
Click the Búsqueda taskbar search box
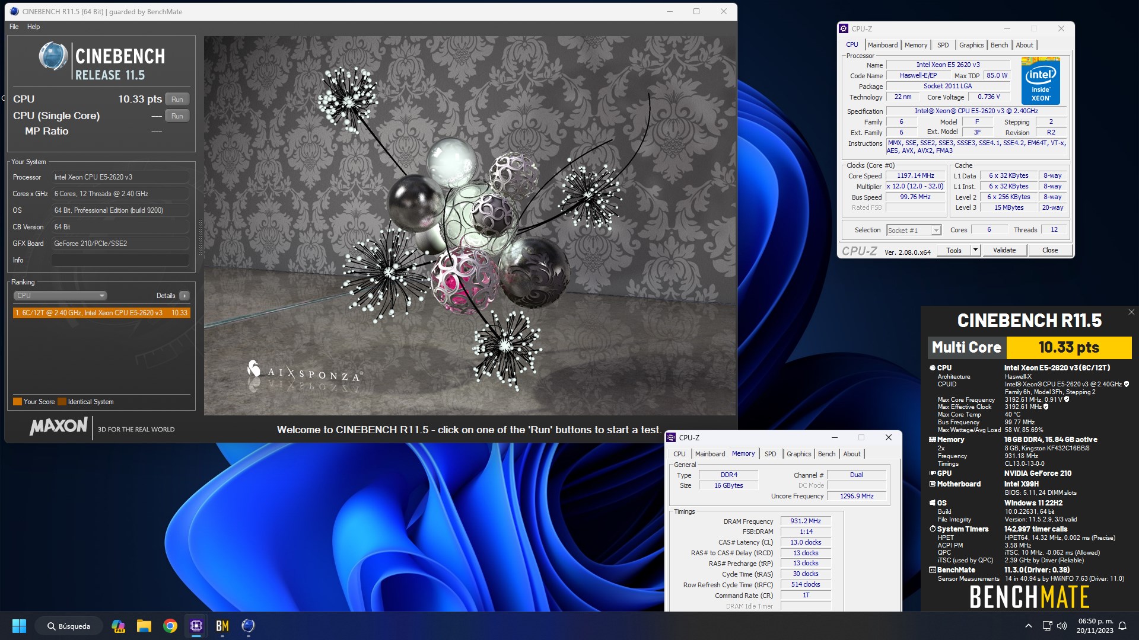click(x=69, y=626)
